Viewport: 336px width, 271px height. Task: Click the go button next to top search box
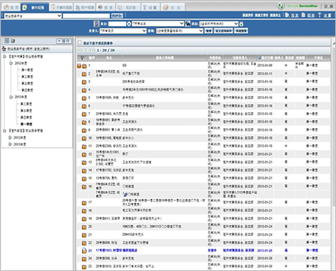coord(117,16)
